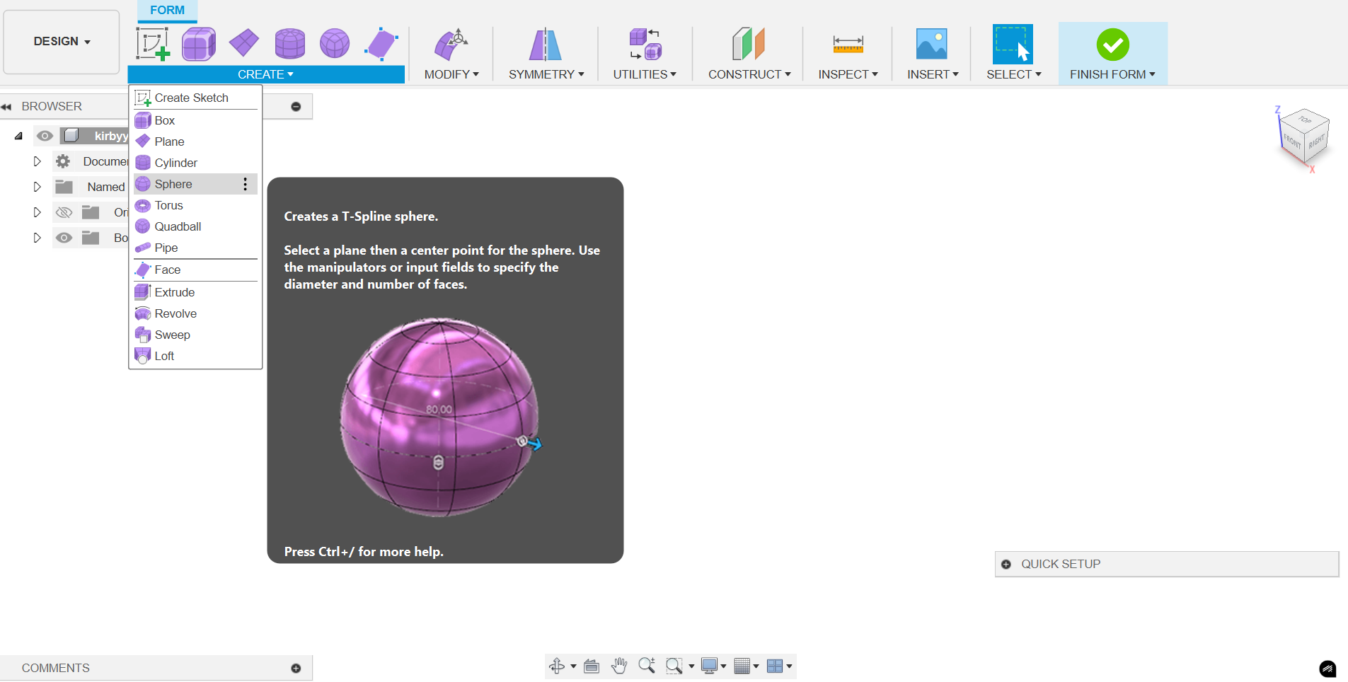Viewport: 1348px width, 682px height.
Task: Click the Utilities convert icon
Action: click(645, 44)
